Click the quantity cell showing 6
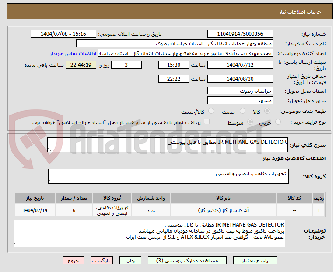Image resolution: width=333 pixels, height=272 pixels. [74, 210]
